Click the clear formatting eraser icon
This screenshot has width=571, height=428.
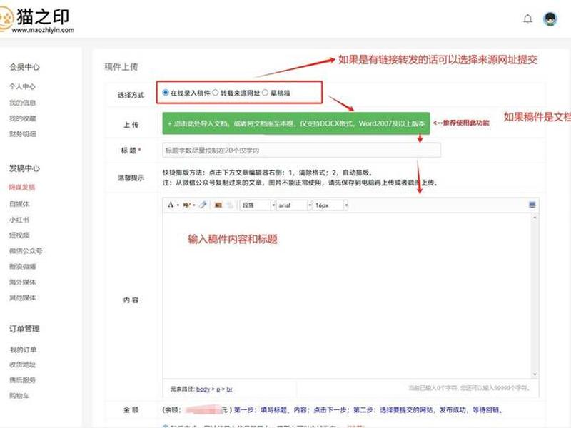(203, 205)
